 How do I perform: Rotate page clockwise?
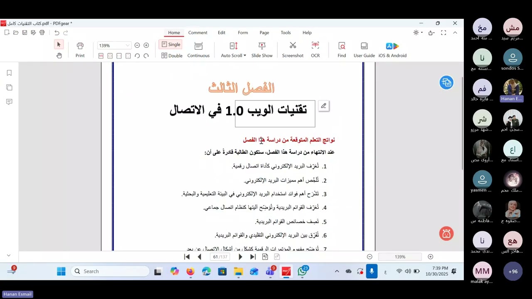click(x=146, y=56)
